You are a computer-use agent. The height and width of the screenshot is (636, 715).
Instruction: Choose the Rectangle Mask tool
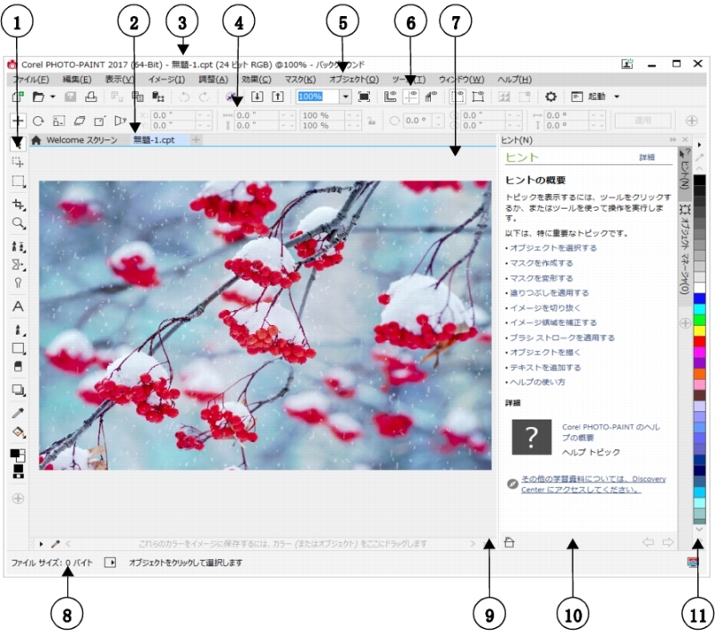(18, 181)
